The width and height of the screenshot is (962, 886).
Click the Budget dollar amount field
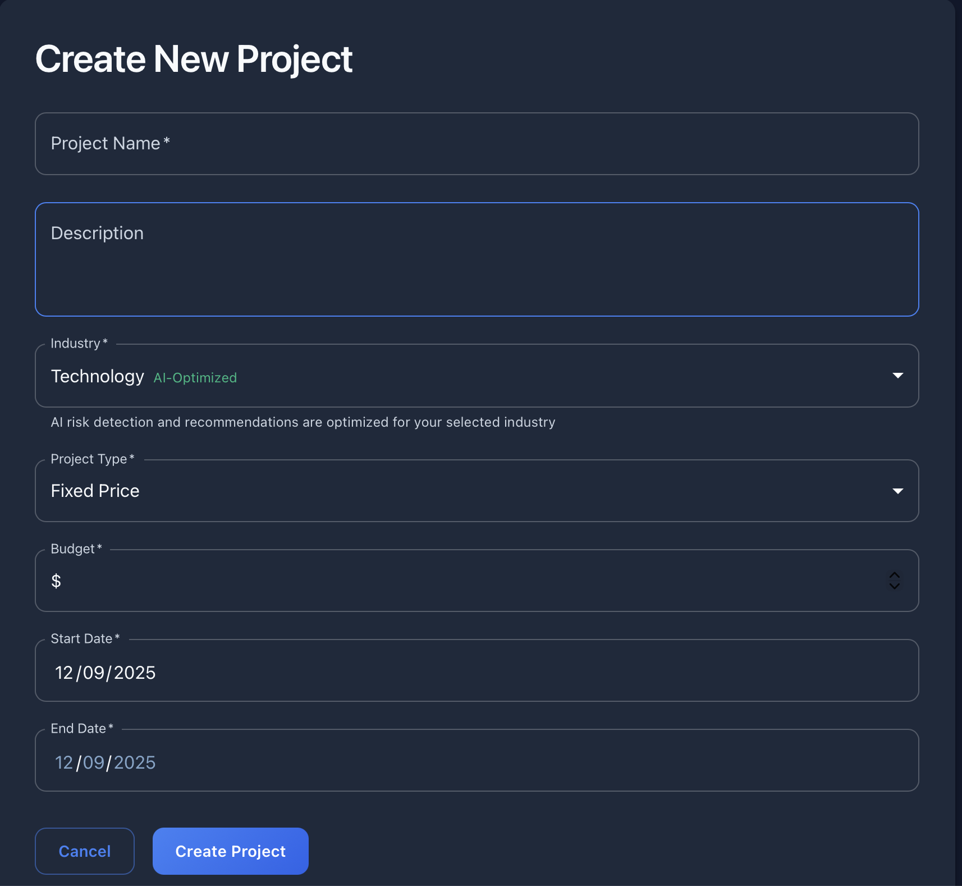[393, 581]
